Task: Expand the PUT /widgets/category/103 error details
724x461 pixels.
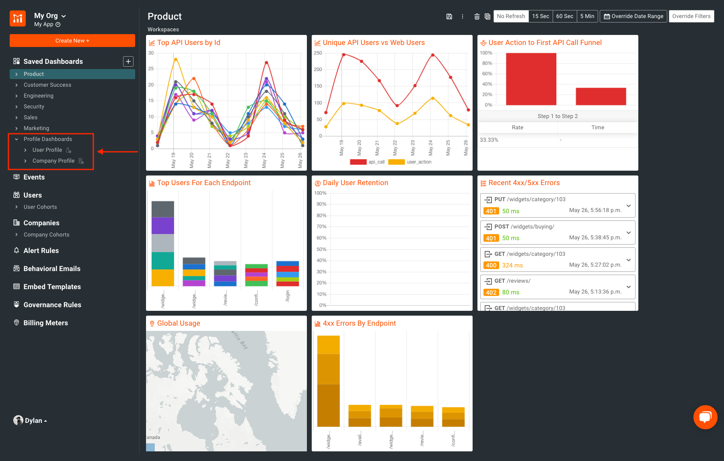Action: click(x=628, y=205)
